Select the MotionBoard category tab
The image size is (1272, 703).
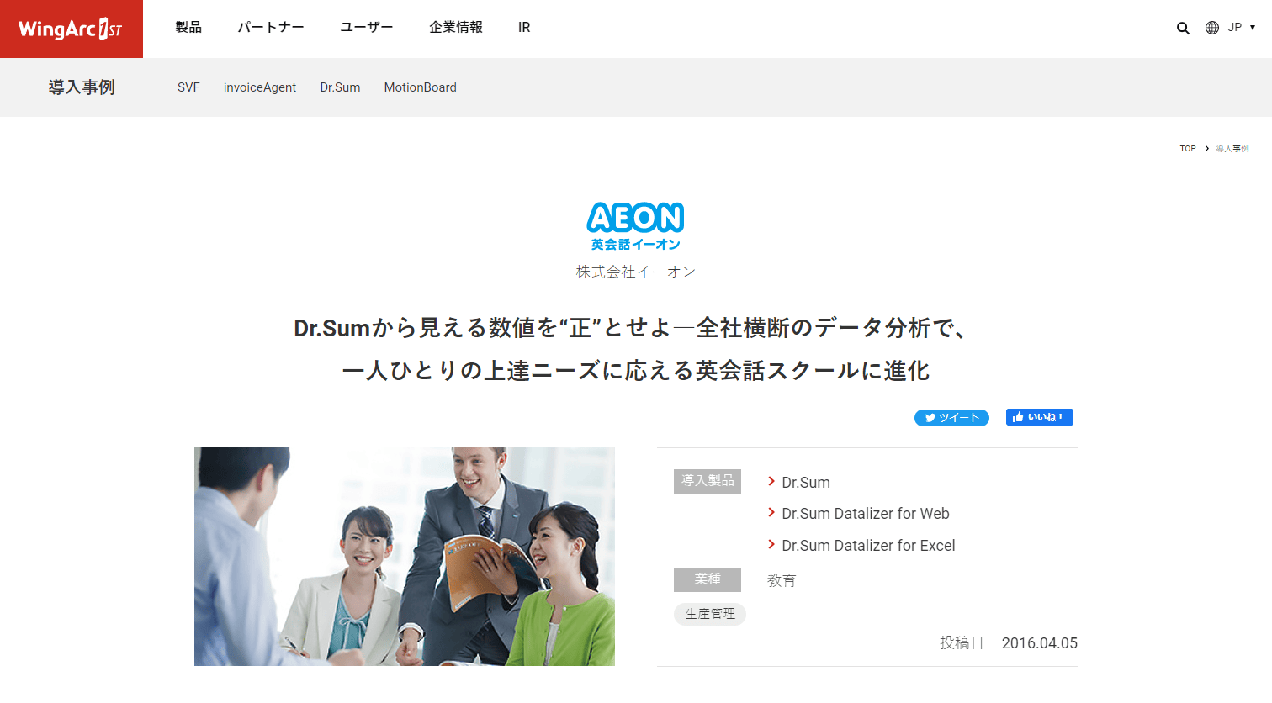tap(421, 87)
